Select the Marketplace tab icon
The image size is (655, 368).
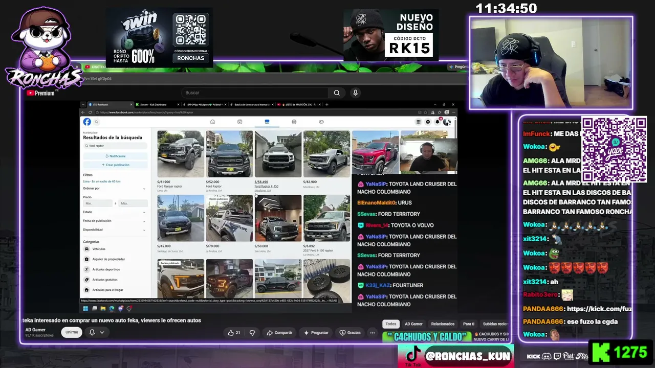(x=267, y=122)
